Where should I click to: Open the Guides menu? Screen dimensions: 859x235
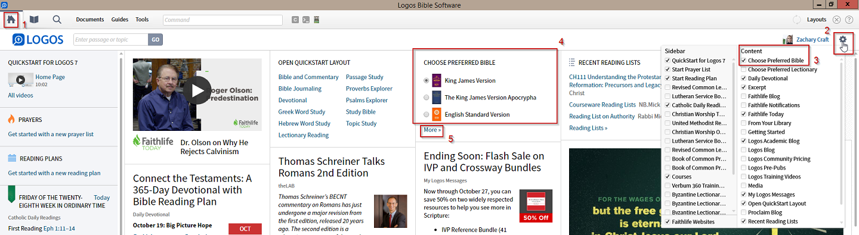120,20
